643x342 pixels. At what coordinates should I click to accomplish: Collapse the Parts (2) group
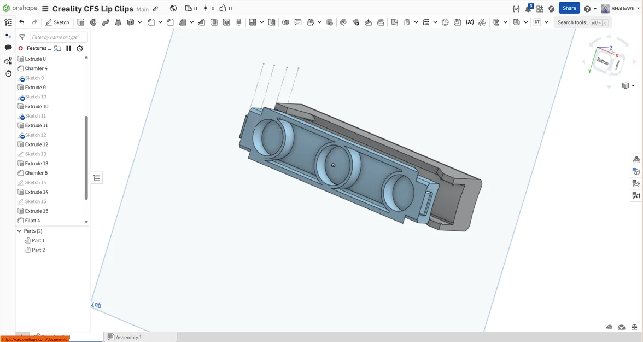19,231
